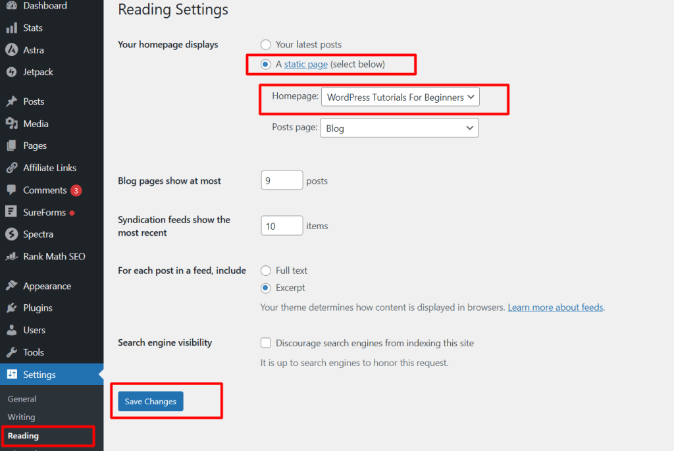Open 'Learn more about feeds' link
Screen dimensions: 674x451
(x=556, y=307)
